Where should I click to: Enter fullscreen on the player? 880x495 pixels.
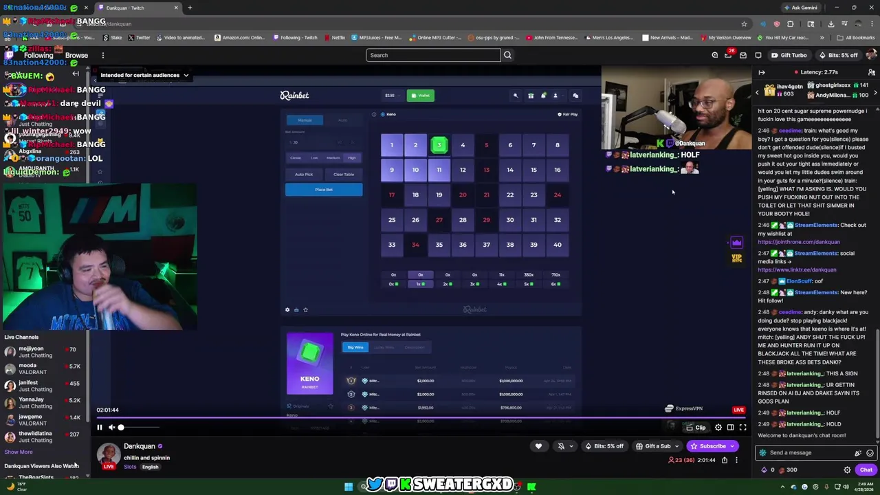[742, 428]
